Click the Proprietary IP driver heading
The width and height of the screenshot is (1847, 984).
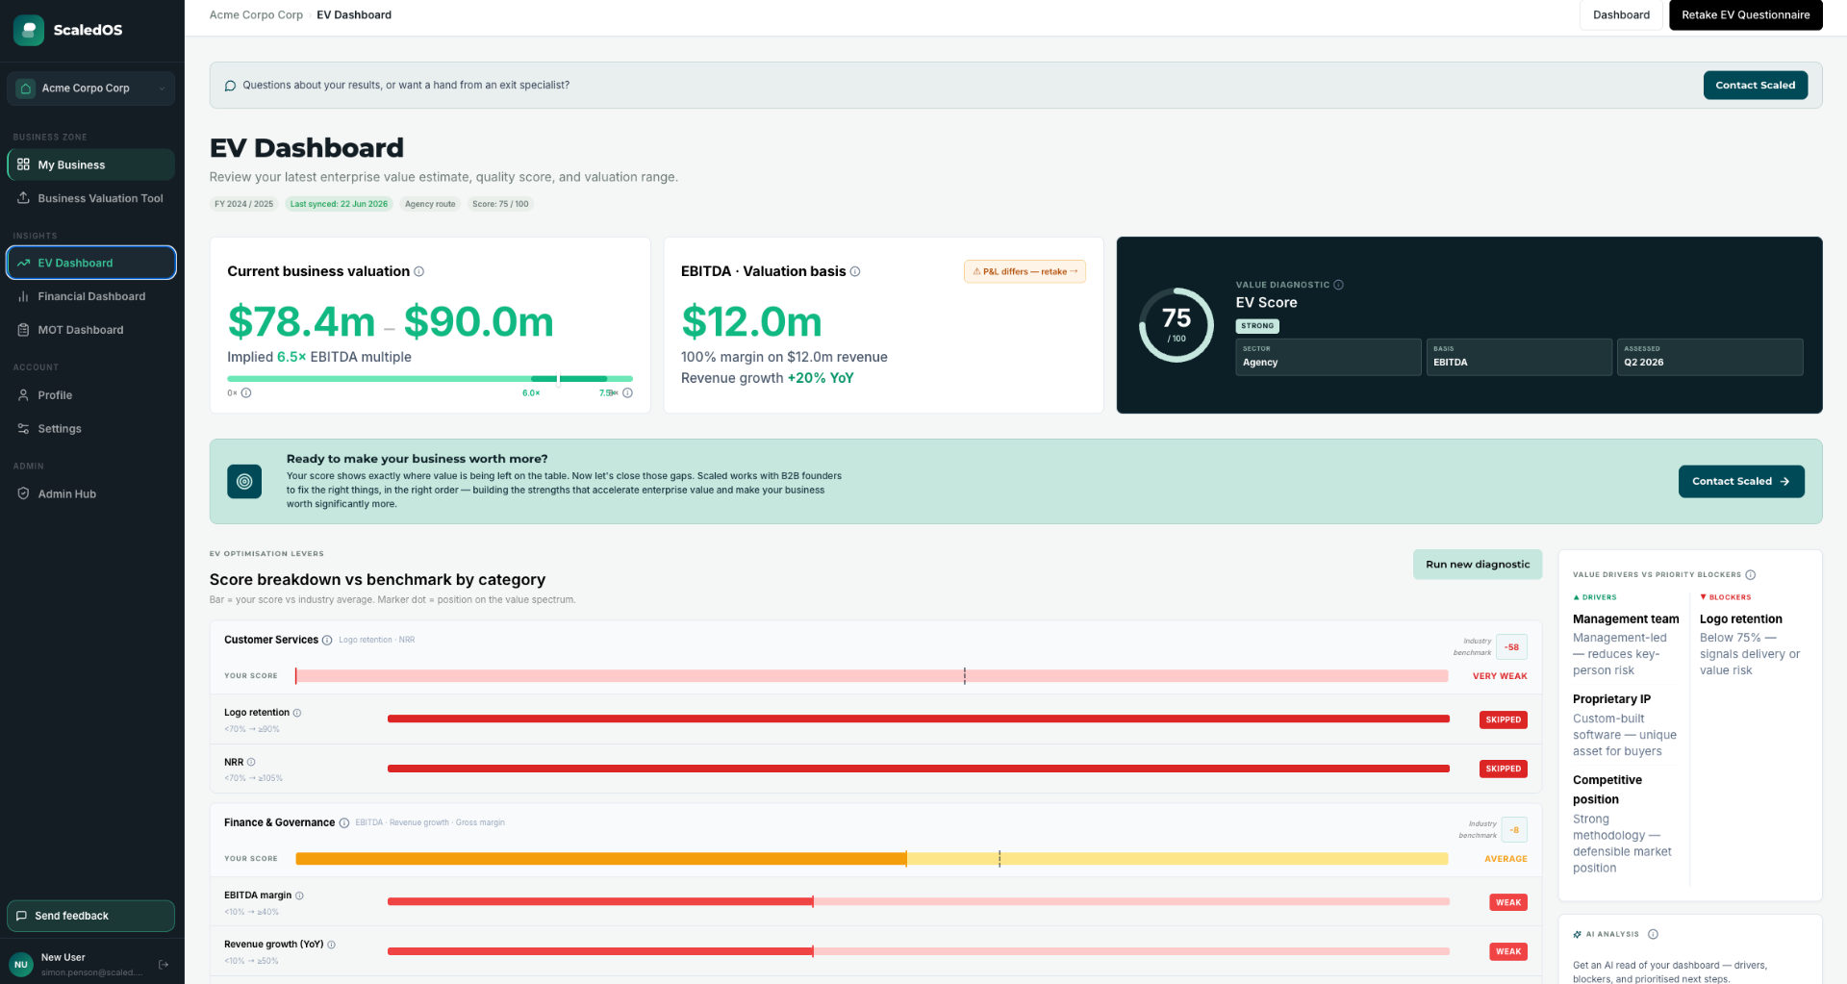coord(1611,699)
